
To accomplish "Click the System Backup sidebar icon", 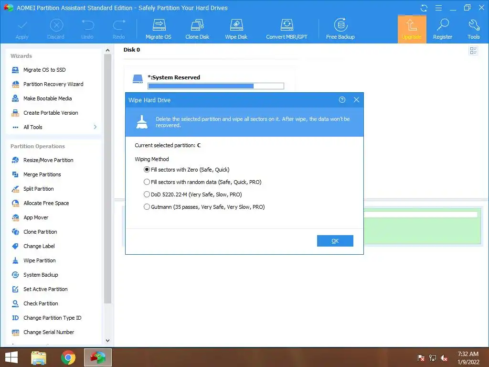I will [x=15, y=275].
